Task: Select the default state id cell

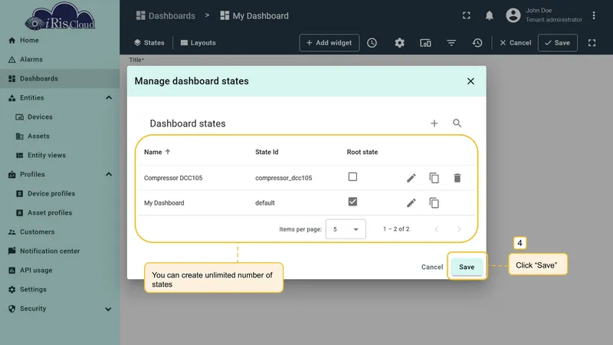Action: pyautogui.click(x=264, y=203)
